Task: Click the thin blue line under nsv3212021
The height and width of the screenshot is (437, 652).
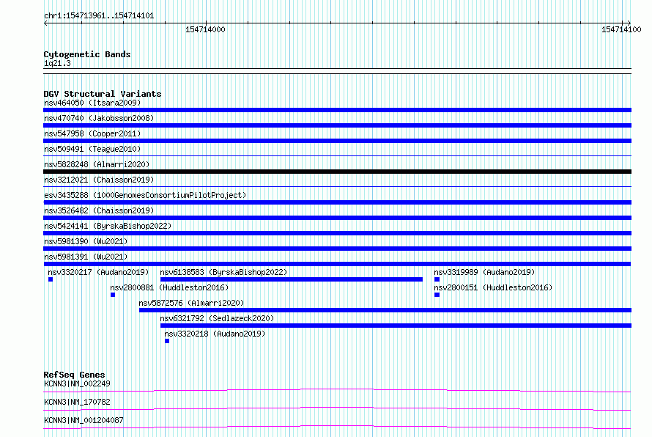Action: (337, 186)
